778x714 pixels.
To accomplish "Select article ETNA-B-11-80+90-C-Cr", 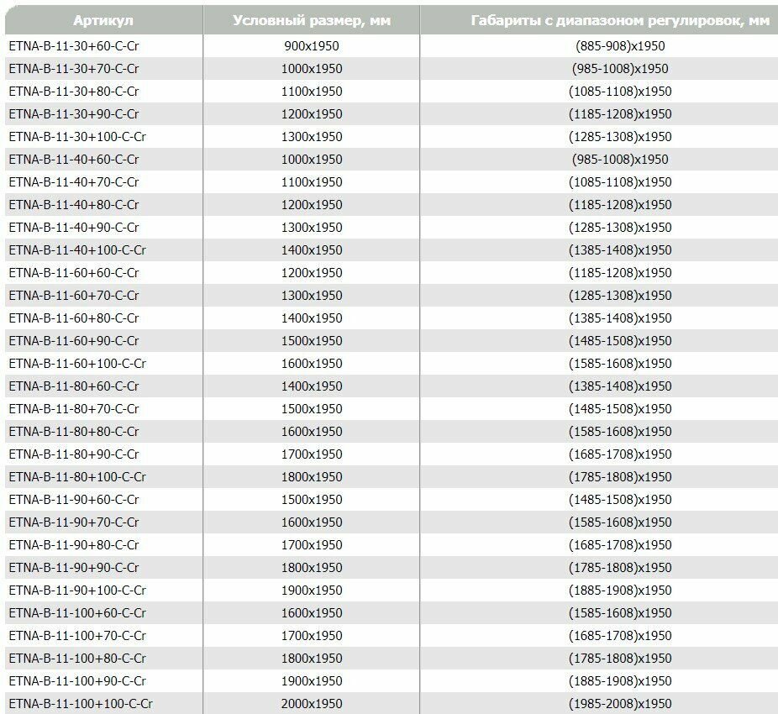I will click(x=74, y=454).
